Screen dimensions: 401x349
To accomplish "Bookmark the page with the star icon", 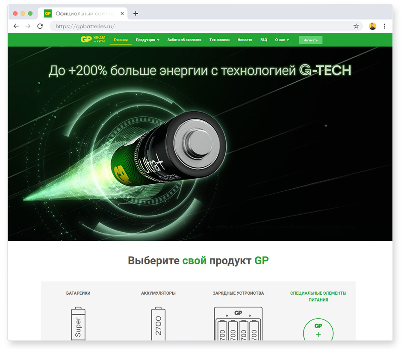I will tap(356, 26).
